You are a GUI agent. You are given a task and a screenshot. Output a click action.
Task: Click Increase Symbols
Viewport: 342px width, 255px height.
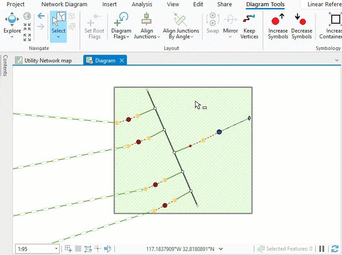coord(278,26)
